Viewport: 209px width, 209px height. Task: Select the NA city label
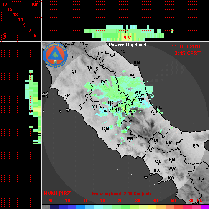[157, 171]
